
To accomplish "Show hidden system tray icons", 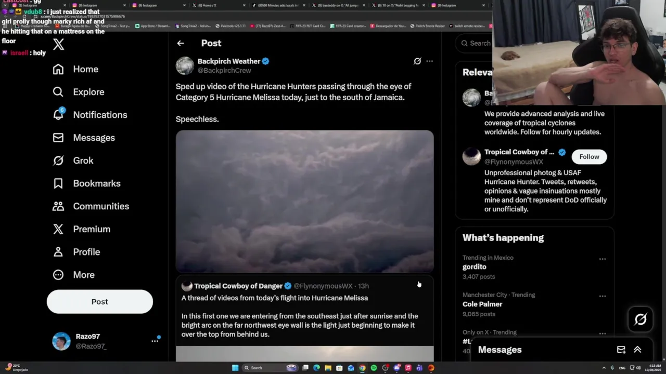I will click(x=604, y=368).
